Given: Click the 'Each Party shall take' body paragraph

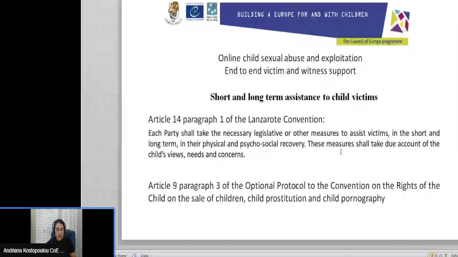Looking at the screenshot, I should (x=294, y=144).
